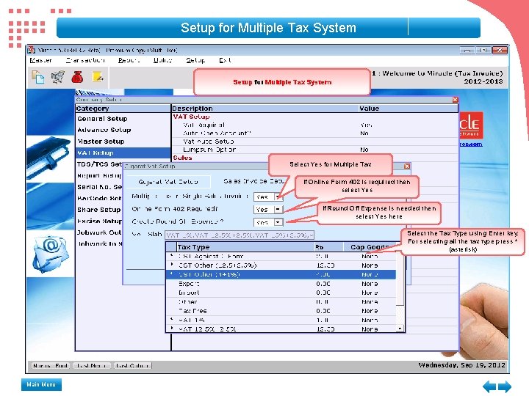Select Excise Setup category
Screen dimensions: 529x396
point(99,221)
